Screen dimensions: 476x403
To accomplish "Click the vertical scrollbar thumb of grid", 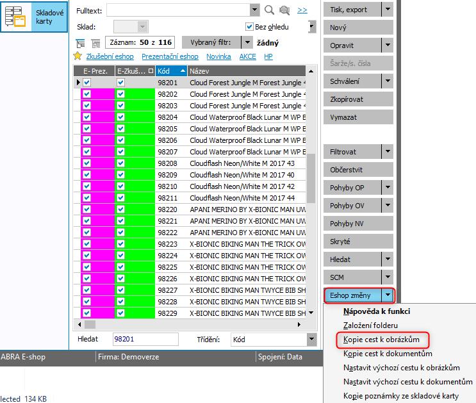I will tap(311, 178).
